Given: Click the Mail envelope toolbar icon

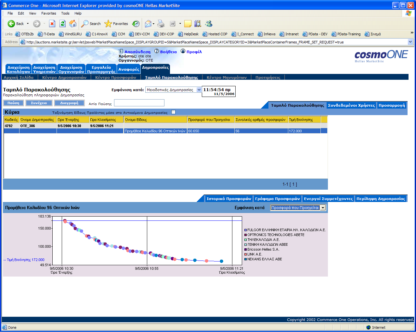Looking at the screenshot, I should pyautogui.click(x=148, y=24).
